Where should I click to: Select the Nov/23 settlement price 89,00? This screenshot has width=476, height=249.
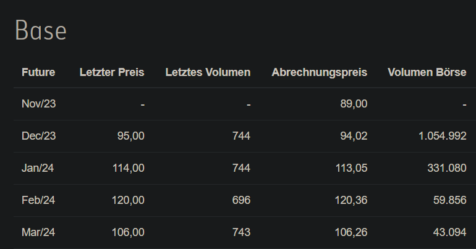click(354, 104)
